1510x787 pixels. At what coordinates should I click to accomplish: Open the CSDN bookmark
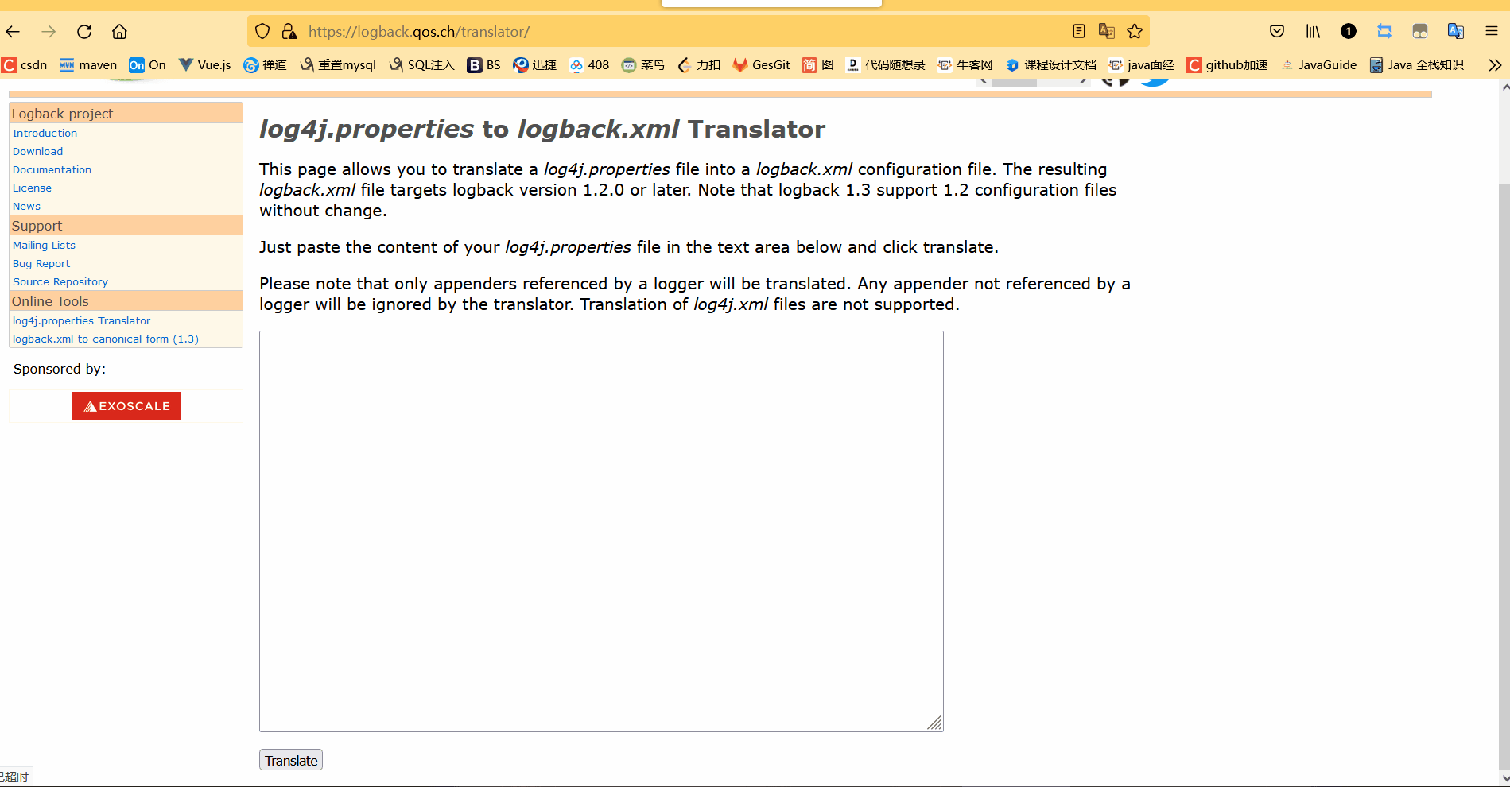(25, 64)
